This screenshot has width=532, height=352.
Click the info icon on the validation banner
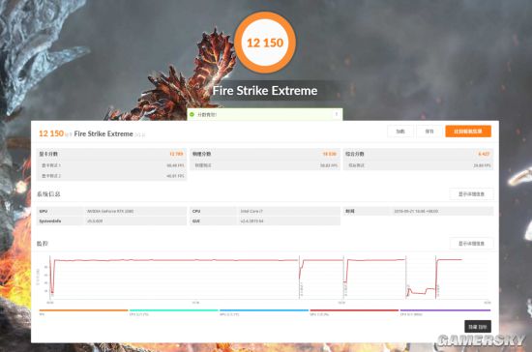[337, 114]
